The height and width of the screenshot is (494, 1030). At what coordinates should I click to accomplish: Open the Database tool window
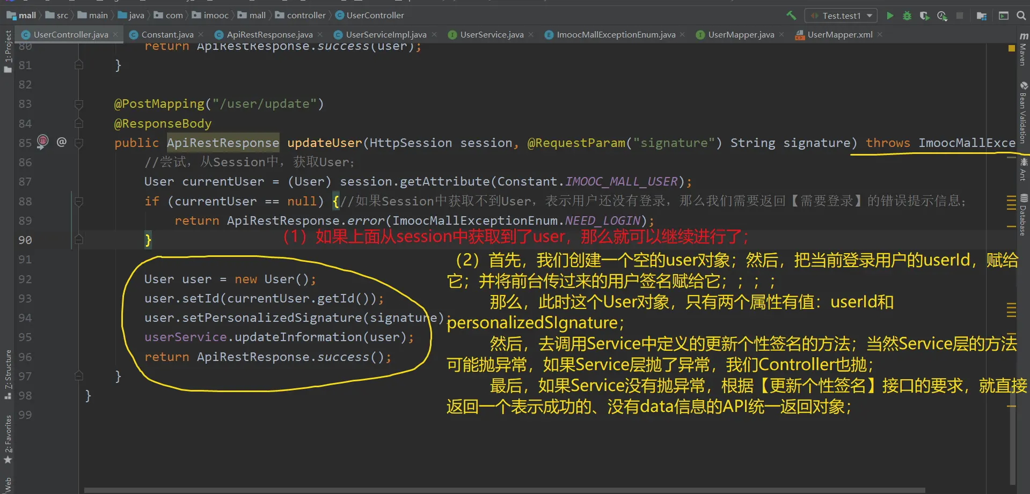1024,215
